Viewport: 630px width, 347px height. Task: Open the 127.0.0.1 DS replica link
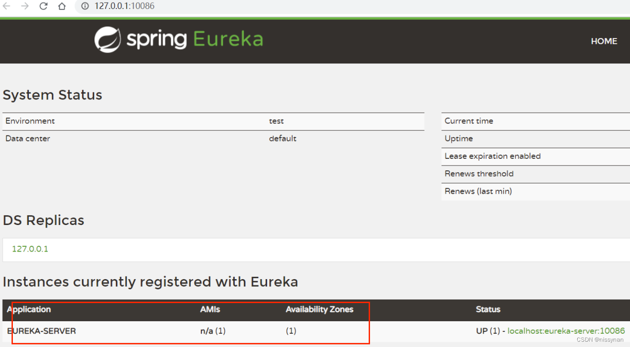(x=30, y=249)
